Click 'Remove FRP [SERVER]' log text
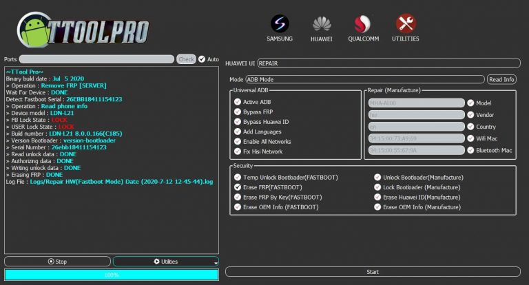Viewport: 529px width, 285px height. (74, 85)
